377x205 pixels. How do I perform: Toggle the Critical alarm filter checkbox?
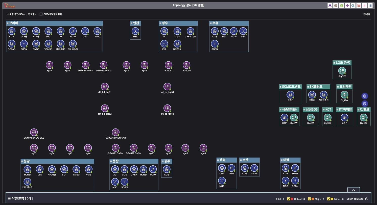[x=289, y=199]
